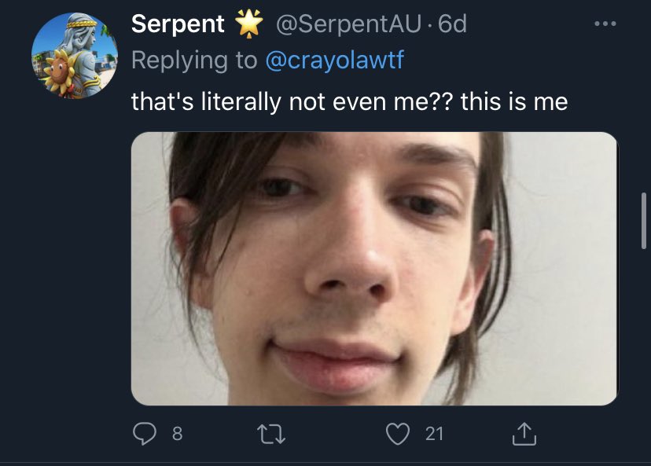651x466 pixels.
Task: Visit the @crayolawtf profile link
Action: [x=334, y=60]
